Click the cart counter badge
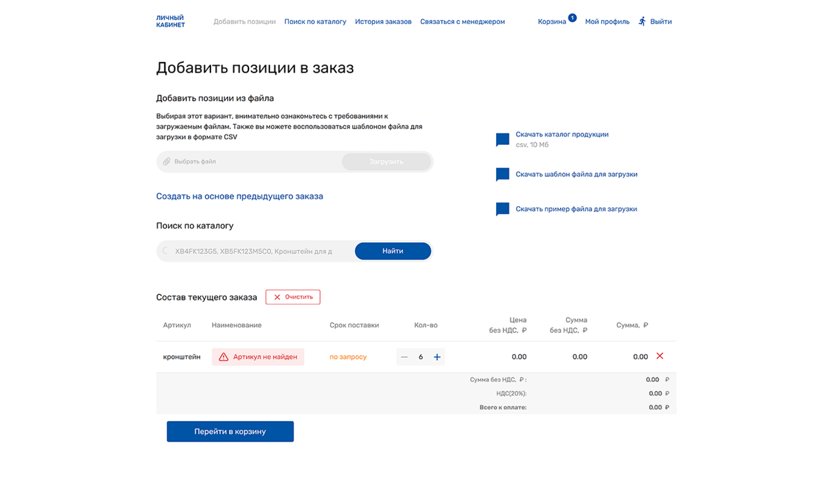Image resolution: width=832 pixels, height=500 pixels. (572, 18)
